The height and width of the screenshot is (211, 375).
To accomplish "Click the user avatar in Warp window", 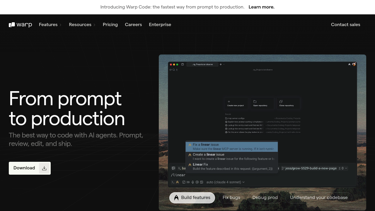I will (354, 64).
